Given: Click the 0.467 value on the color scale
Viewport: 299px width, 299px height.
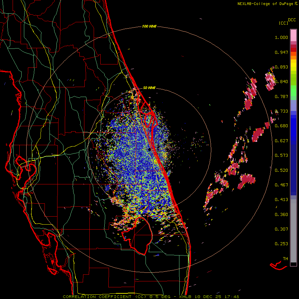Looking at the screenshot, I should [x=281, y=185].
